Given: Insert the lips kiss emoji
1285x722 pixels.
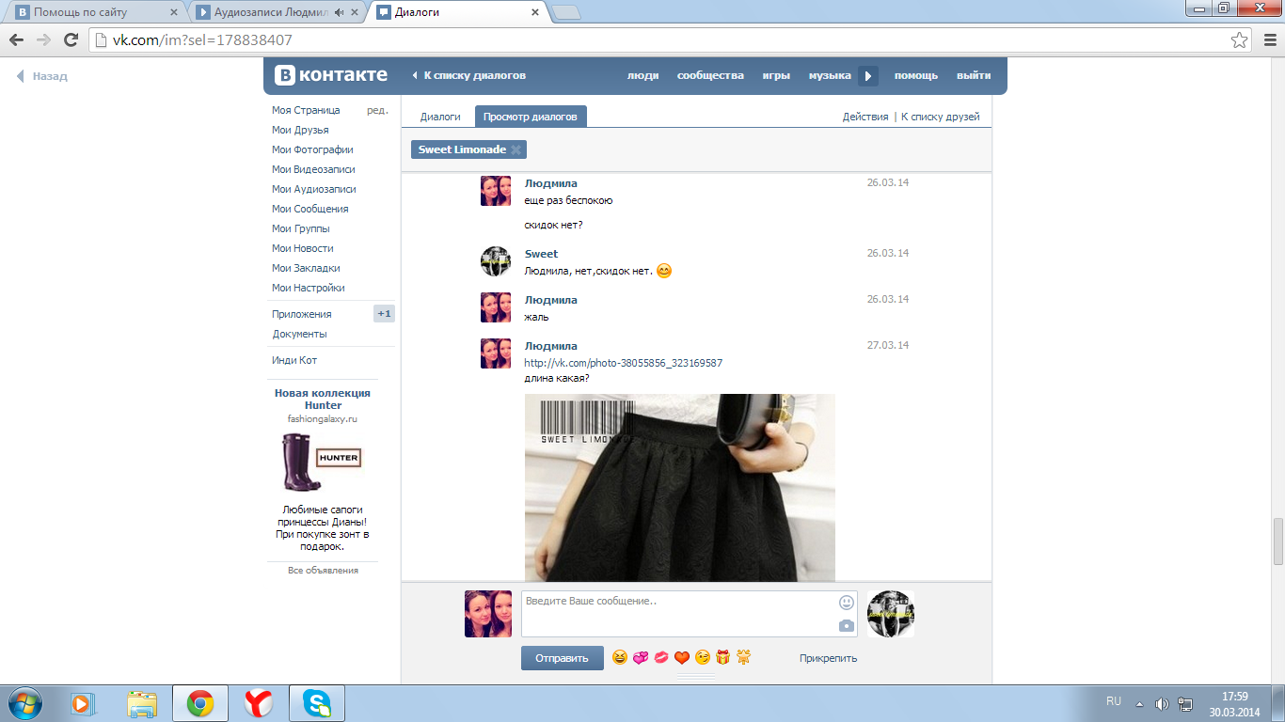Looking at the screenshot, I should [x=661, y=658].
